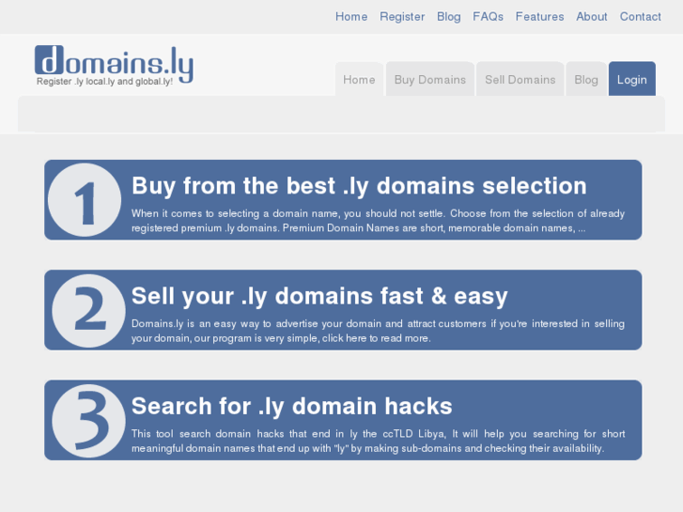Open 'Buy from the best .ly domains selection' heading
The width and height of the screenshot is (683, 512).
click(360, 186)
